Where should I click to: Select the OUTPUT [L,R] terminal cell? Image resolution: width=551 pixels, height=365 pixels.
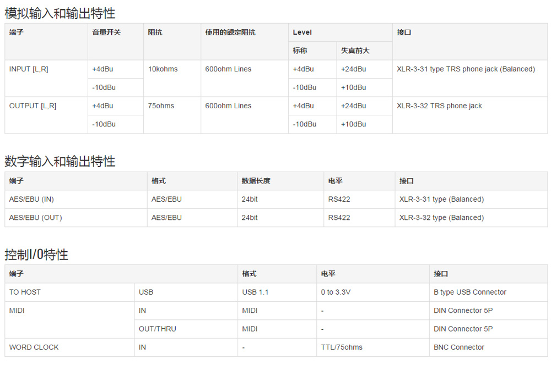pos(33,106)
